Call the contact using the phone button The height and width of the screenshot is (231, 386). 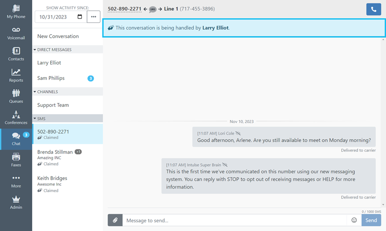coord(374,9)
